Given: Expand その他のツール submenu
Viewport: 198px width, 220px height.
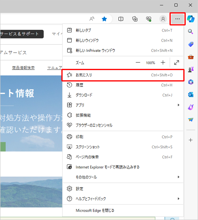Looking at the screenshot, I should (x=123, y=177).
